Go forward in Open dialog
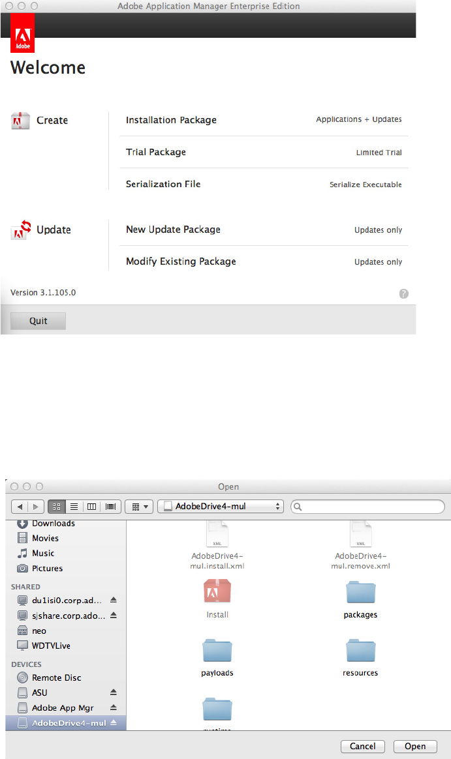The height and width of the screenshot is (759, 451). point(36,507)
